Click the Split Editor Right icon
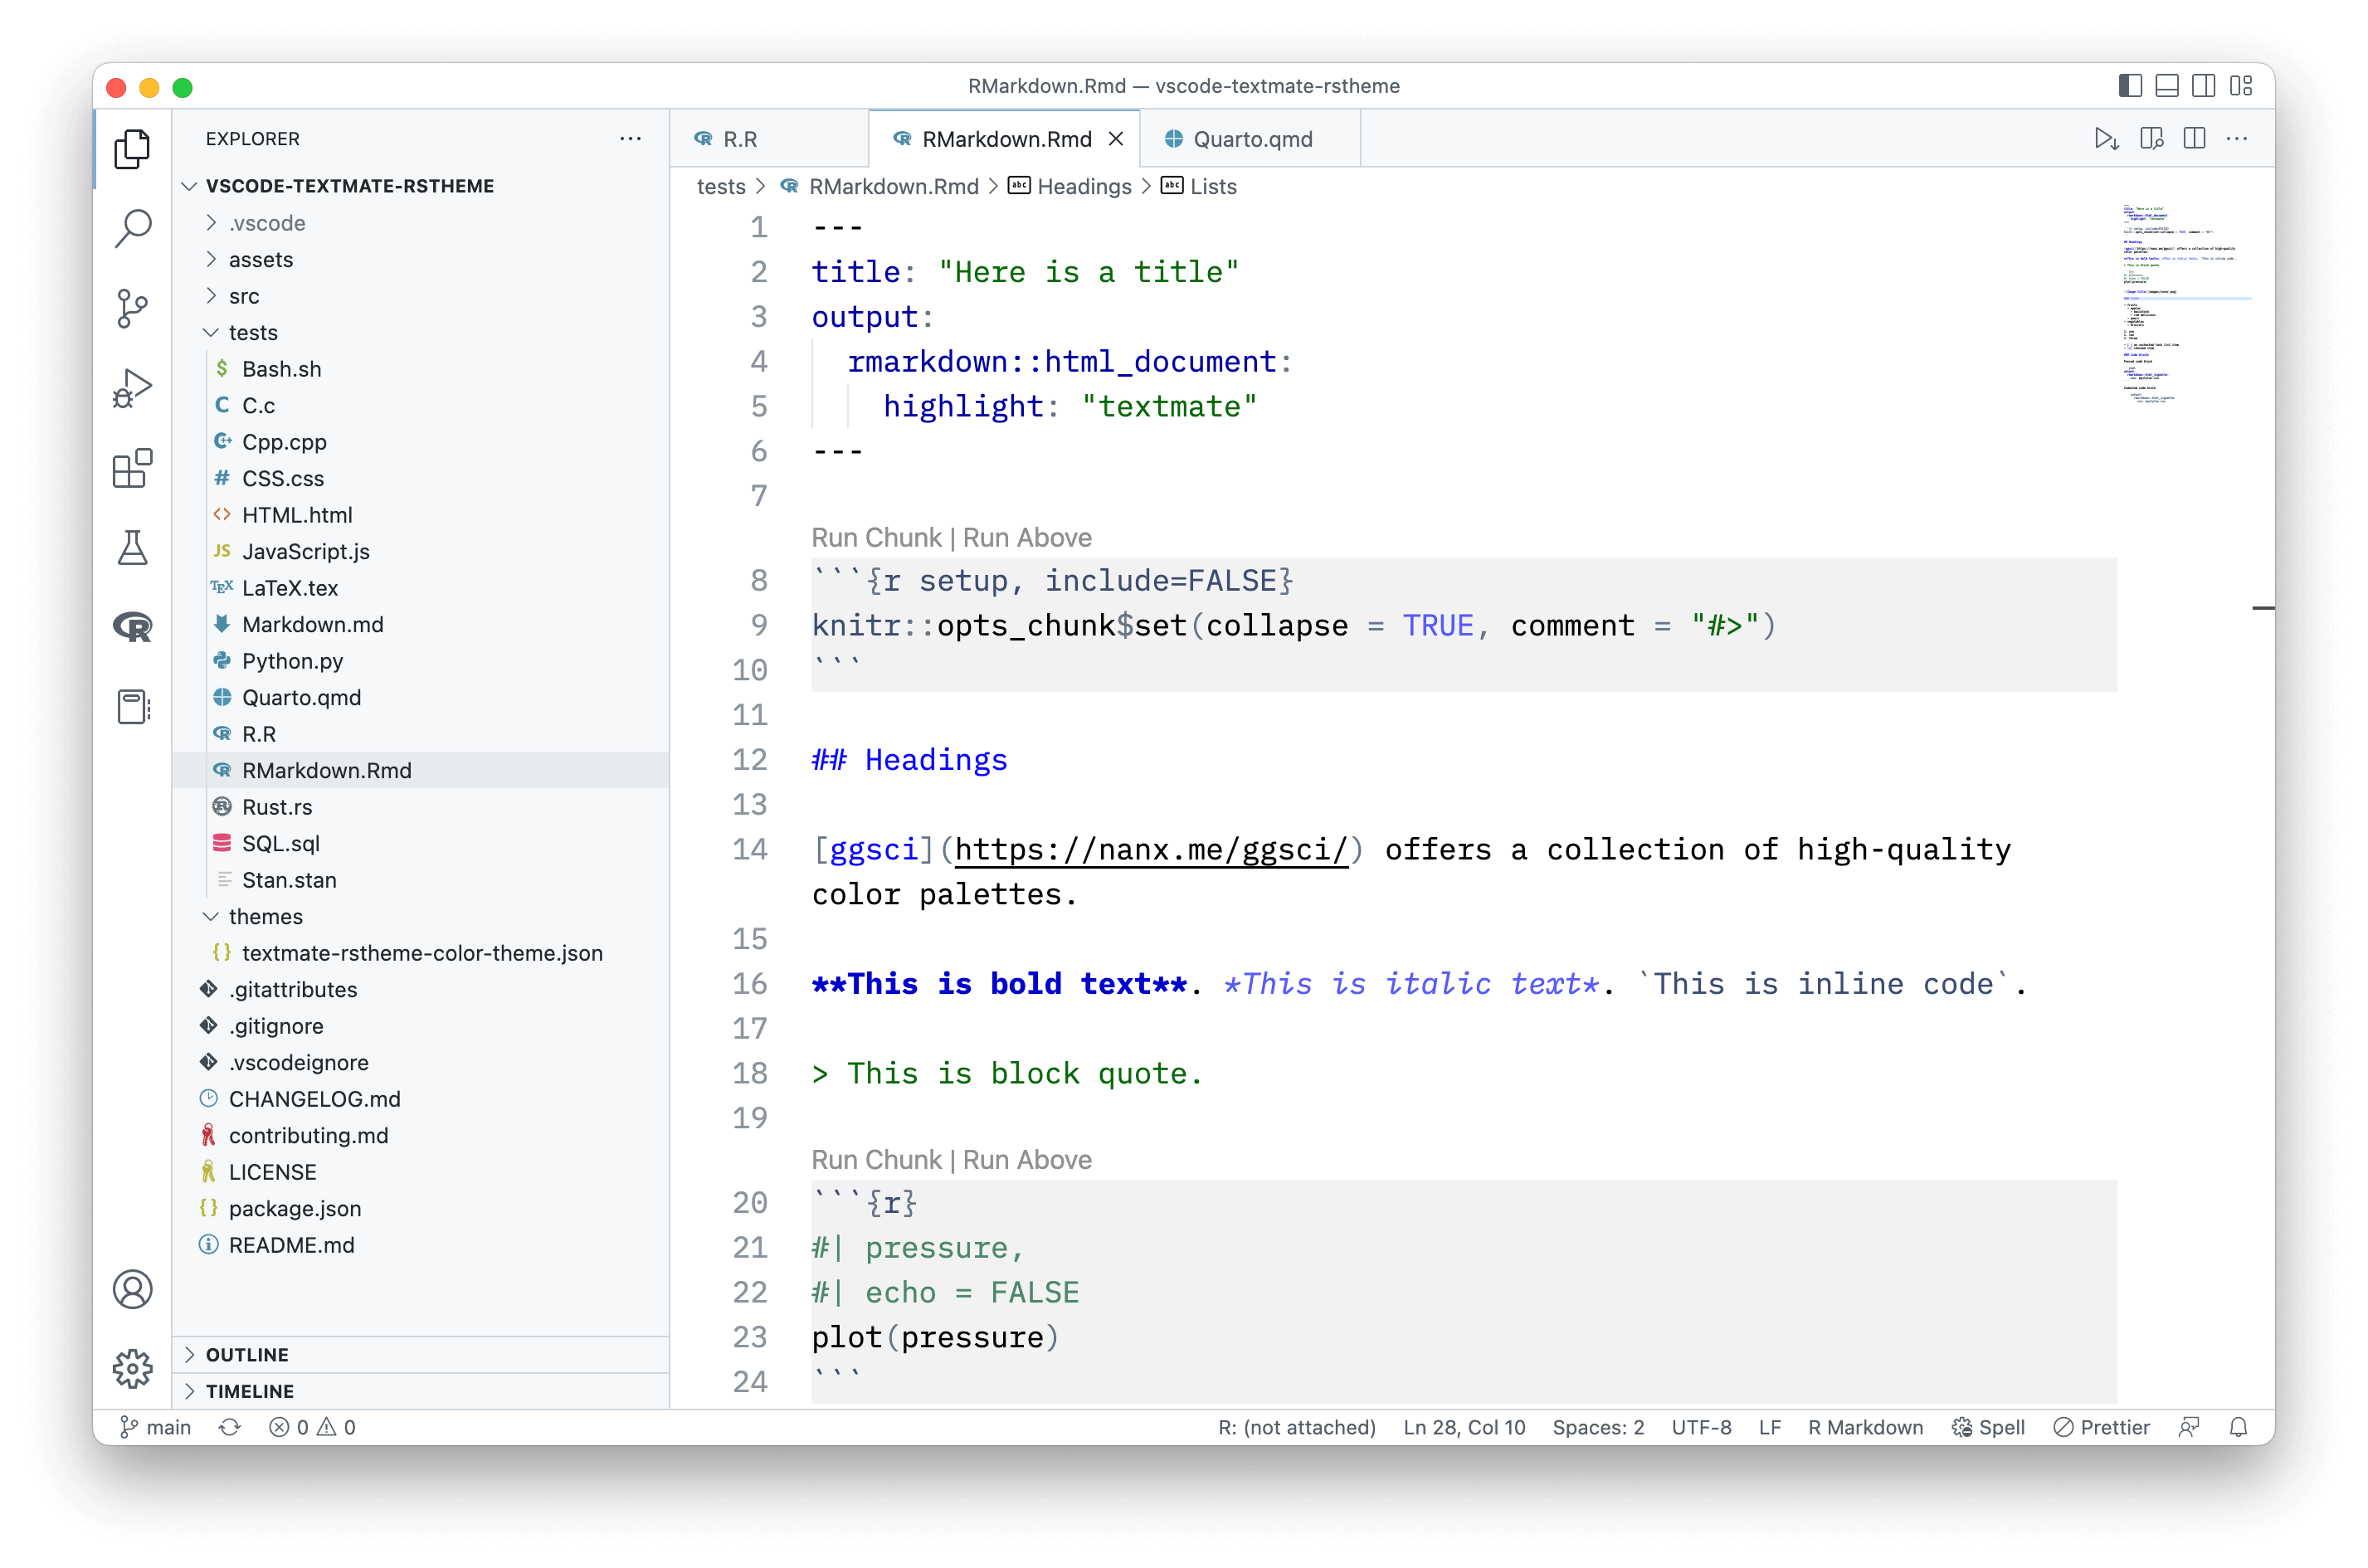 click(2194, 139)
